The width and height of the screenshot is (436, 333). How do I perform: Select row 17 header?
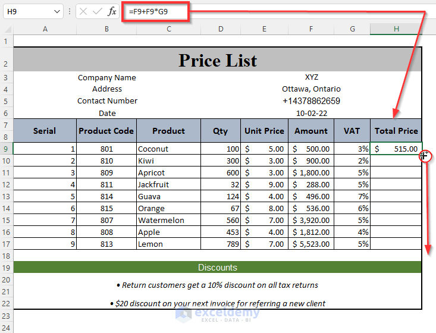pyautogui.click(x=7, y=244)
